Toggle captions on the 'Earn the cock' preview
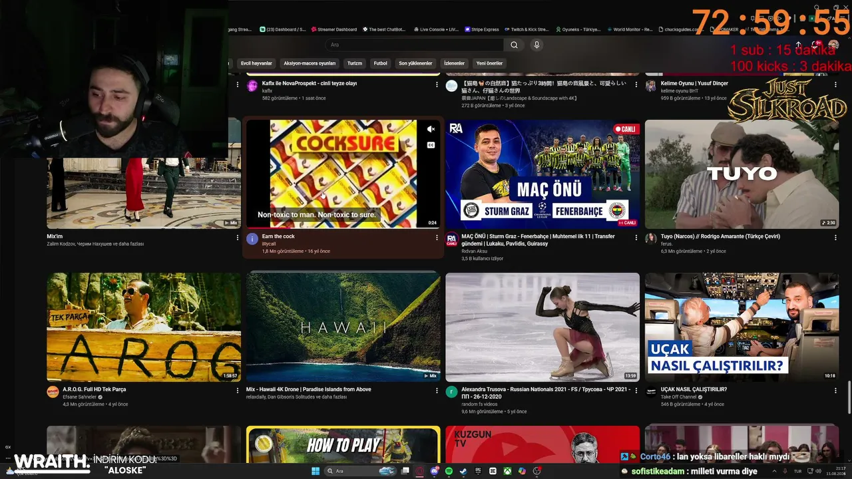The width and height of the screenshot is (852, 479). (431, 145)
